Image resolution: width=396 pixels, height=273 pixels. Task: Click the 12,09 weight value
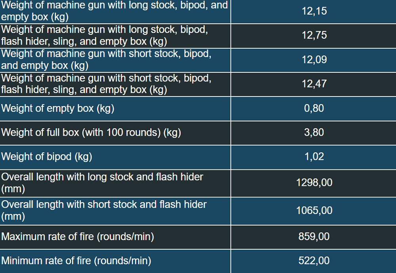coord(314,60)
